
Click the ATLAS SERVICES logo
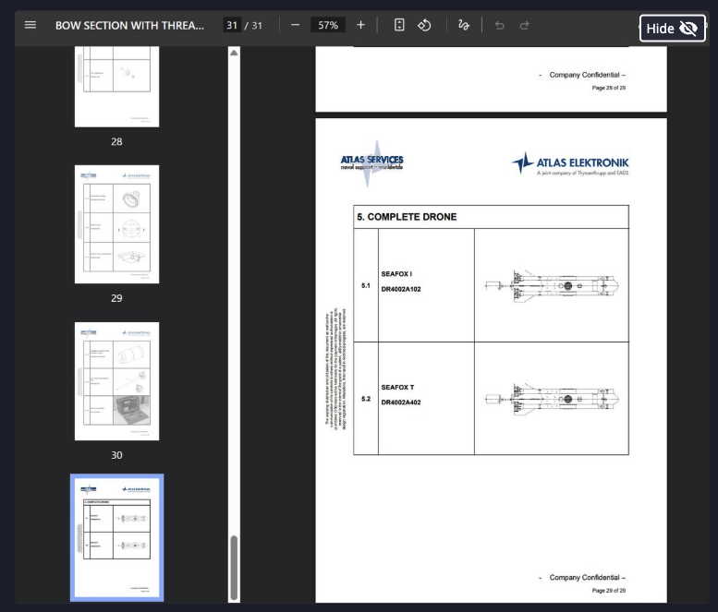tap(371, 162)
